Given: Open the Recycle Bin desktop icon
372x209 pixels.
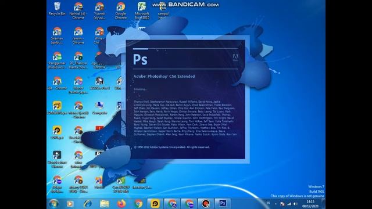Looking at the screenshot, I should pyautogui.click(x=57, y=9).
